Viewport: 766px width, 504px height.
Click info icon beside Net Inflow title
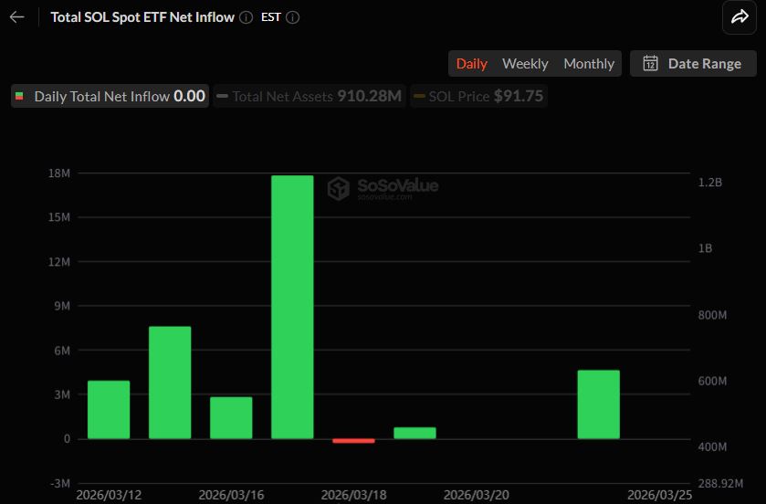click(x=246, y=17)
